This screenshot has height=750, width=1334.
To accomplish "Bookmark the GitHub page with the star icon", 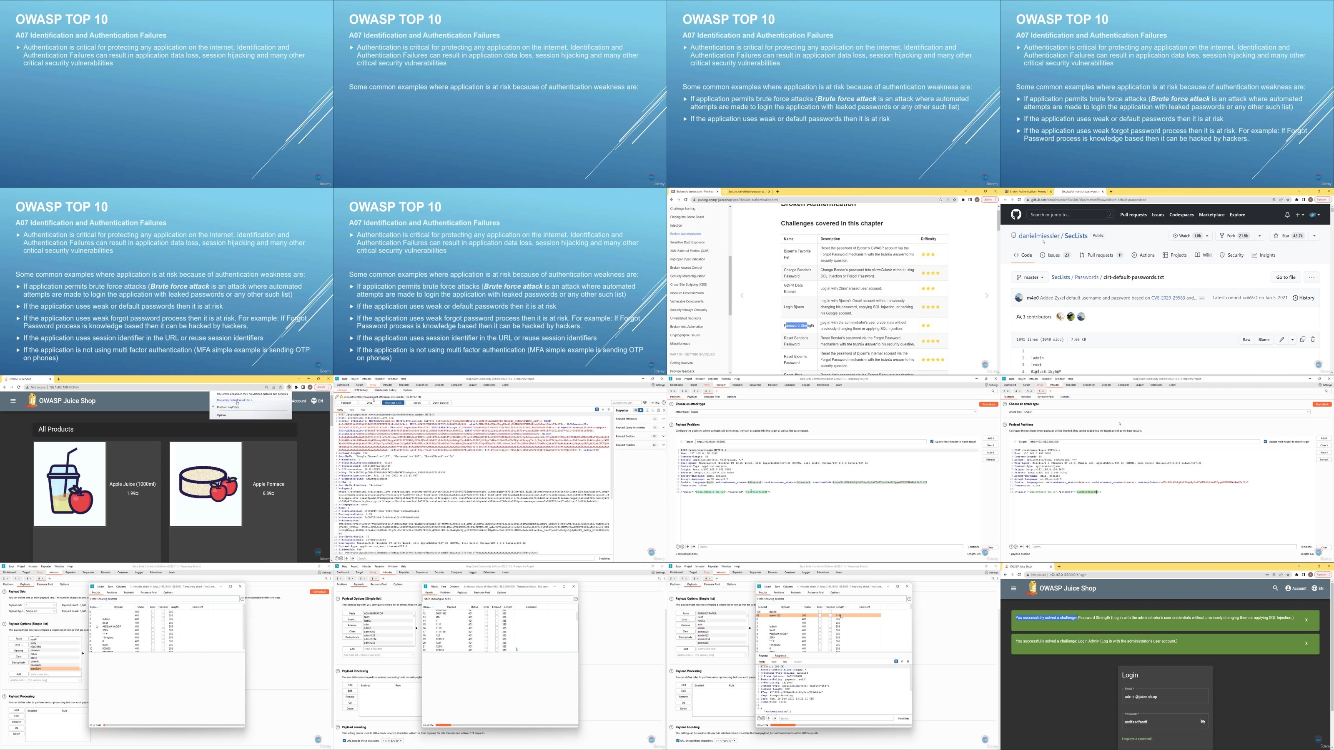I will point(1288,200).
